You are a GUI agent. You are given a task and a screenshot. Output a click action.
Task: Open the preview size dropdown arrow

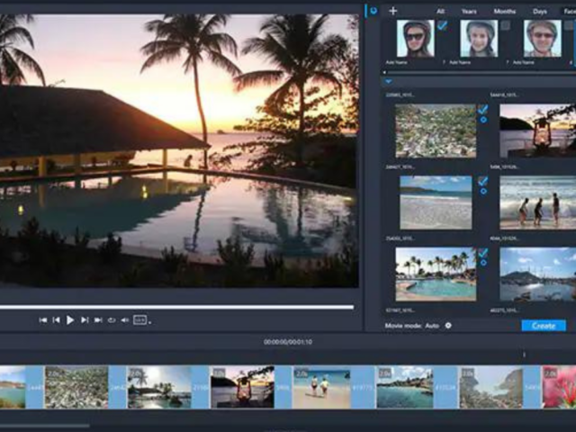149,321
